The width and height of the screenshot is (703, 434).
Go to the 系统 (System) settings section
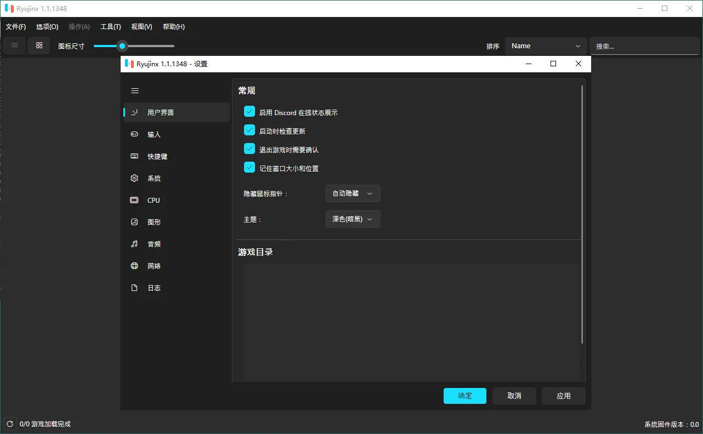[154, 178]
